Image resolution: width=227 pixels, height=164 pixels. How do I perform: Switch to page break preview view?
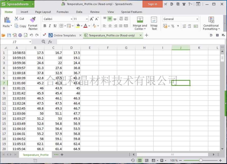tap(147, 160)
